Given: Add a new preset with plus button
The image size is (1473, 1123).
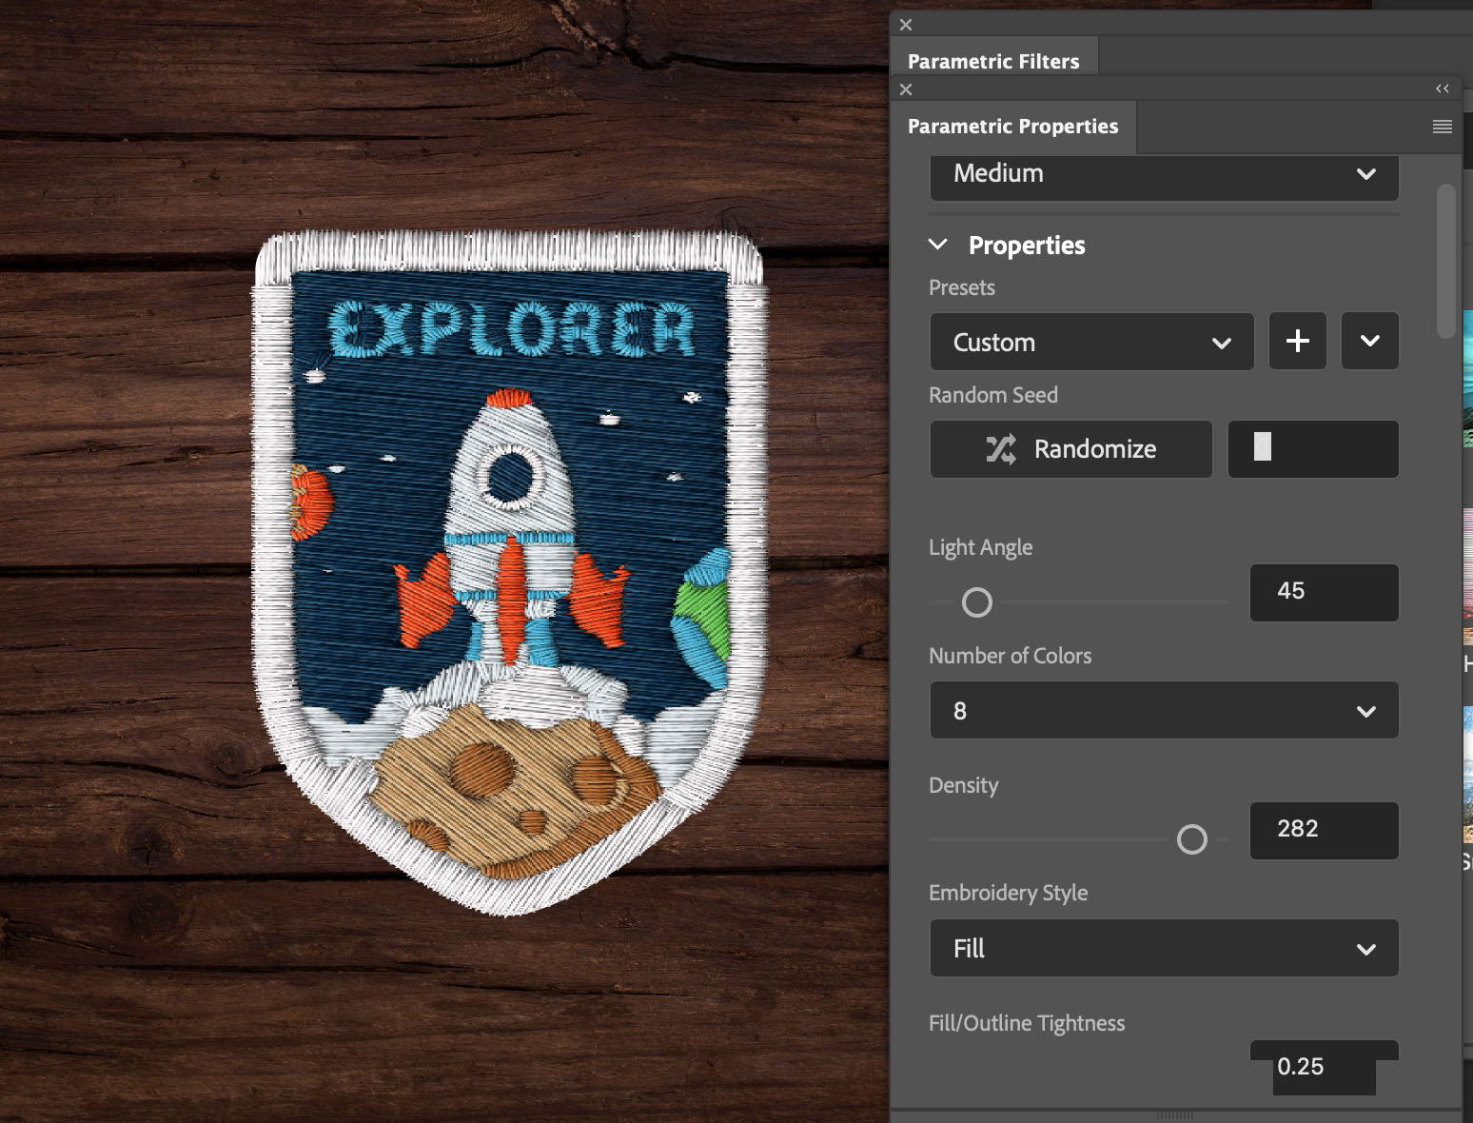Looking at the screenshot, I should click(x=1298, y=341).
